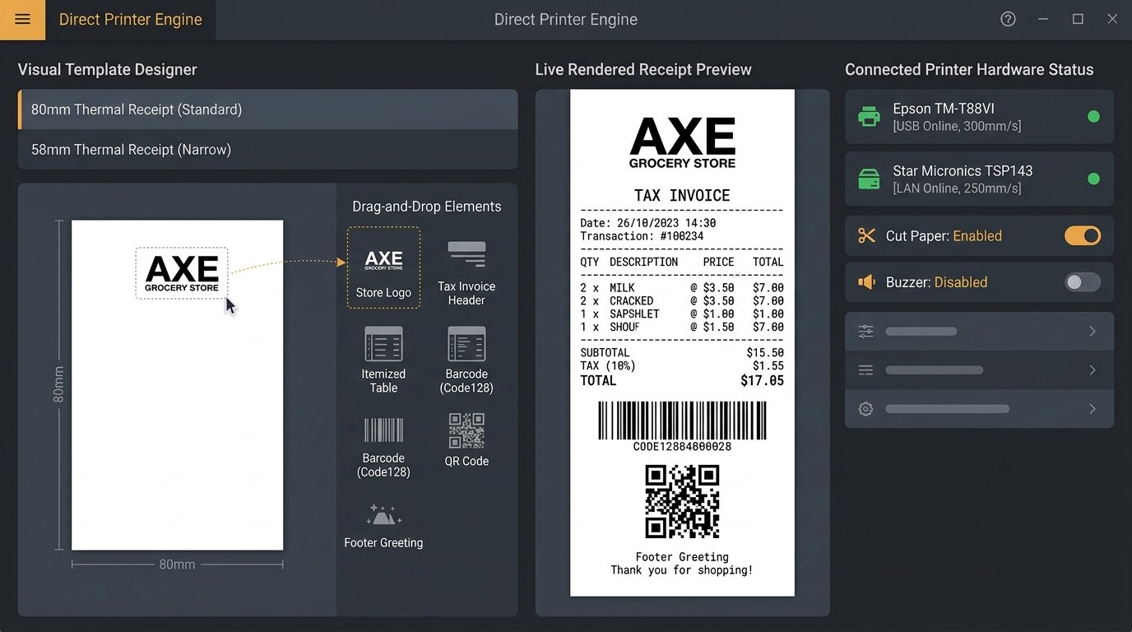Open the help question mark icon
The image size is (1132, 632).
tap(1008, 20)
